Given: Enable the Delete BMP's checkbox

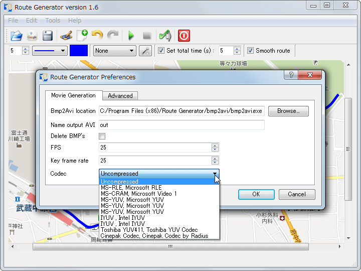Looking at the screenshot, I should coord(102,136).
